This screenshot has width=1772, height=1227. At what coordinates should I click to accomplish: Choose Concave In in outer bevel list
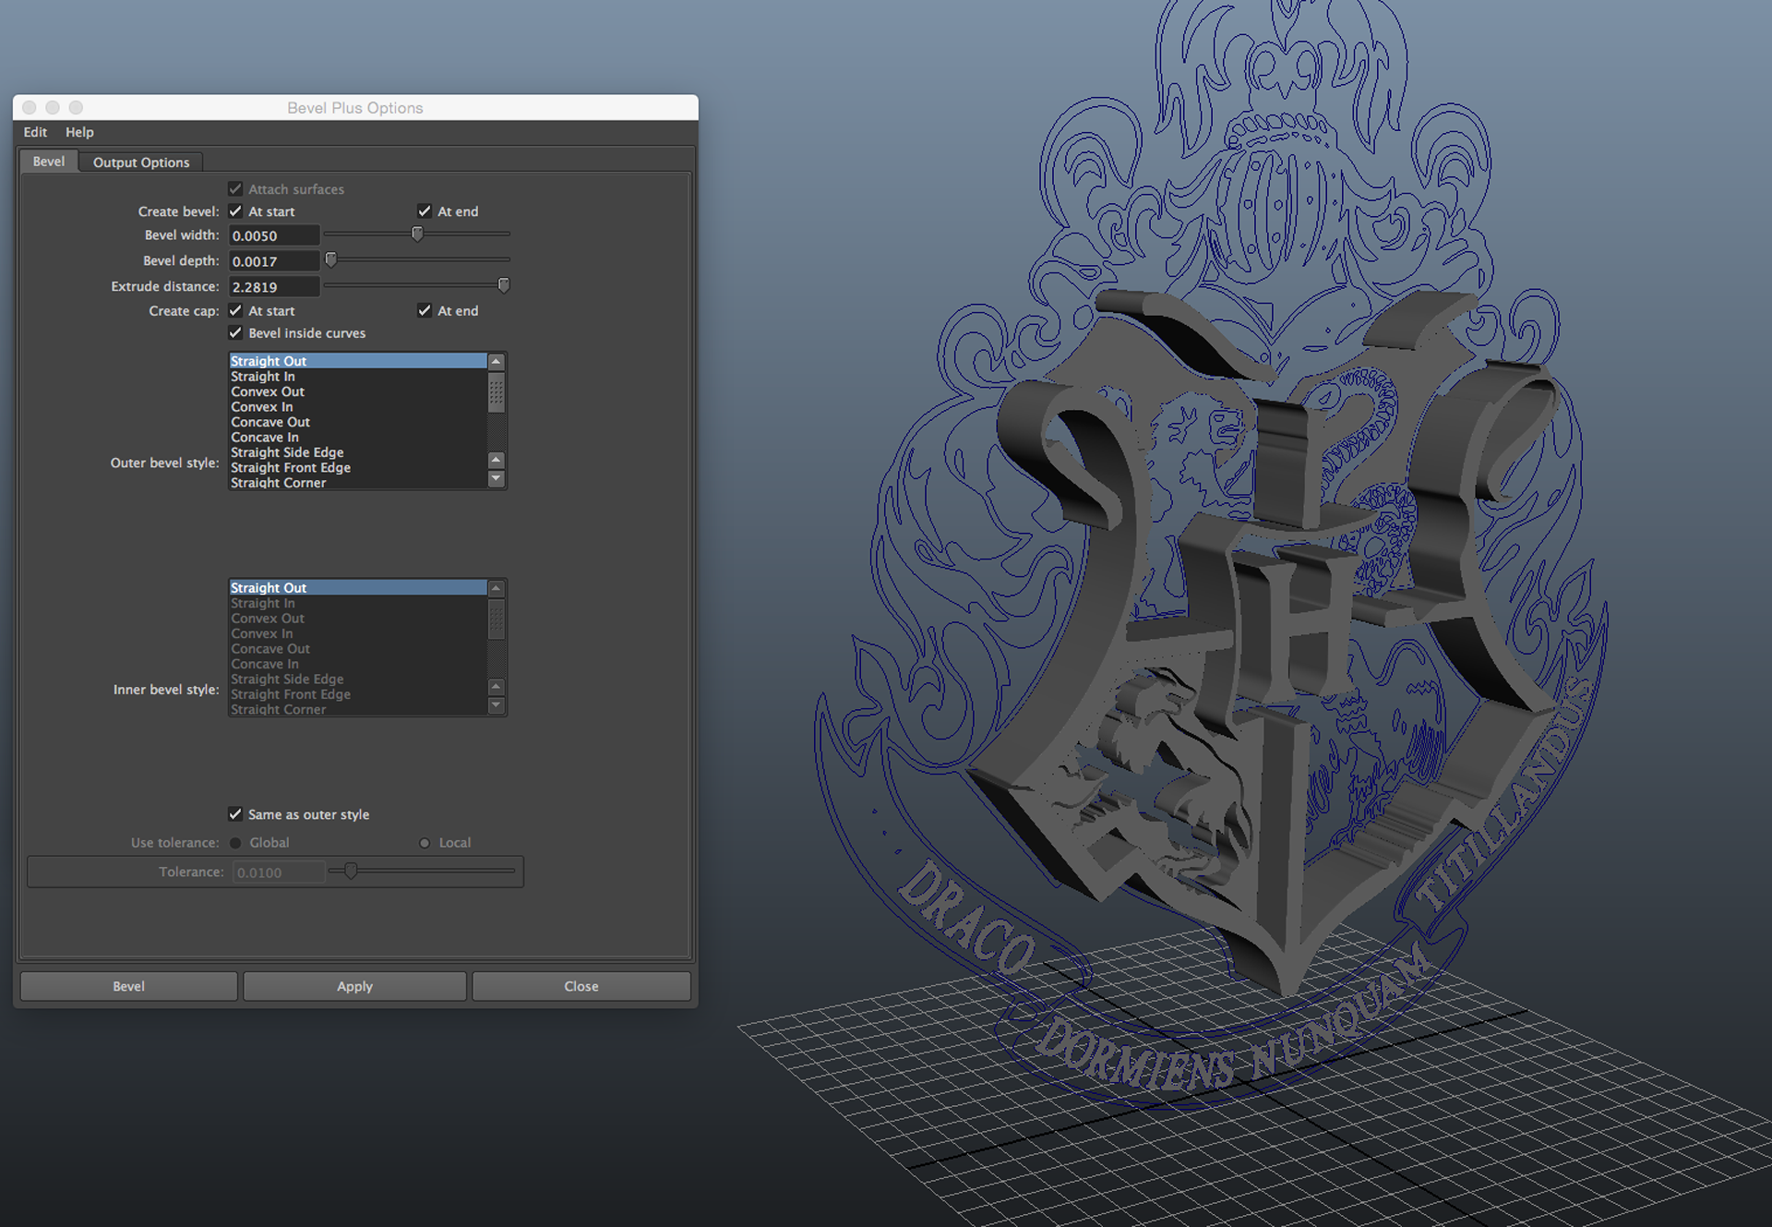pos(265,437)
